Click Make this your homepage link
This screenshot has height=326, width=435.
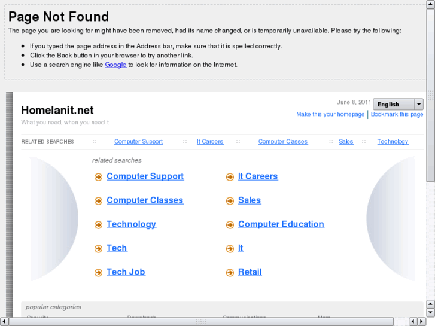330,114
